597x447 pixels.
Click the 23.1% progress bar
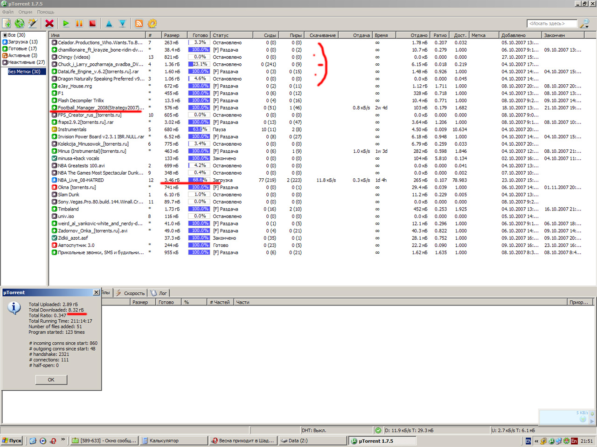(x=199, y=64)
